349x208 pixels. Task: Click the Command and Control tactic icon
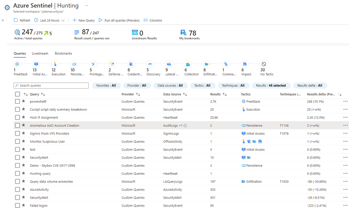(226, 64)
